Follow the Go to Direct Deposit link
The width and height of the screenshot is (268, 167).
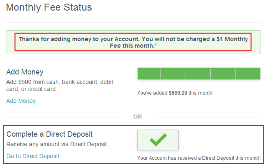[33, 156]
